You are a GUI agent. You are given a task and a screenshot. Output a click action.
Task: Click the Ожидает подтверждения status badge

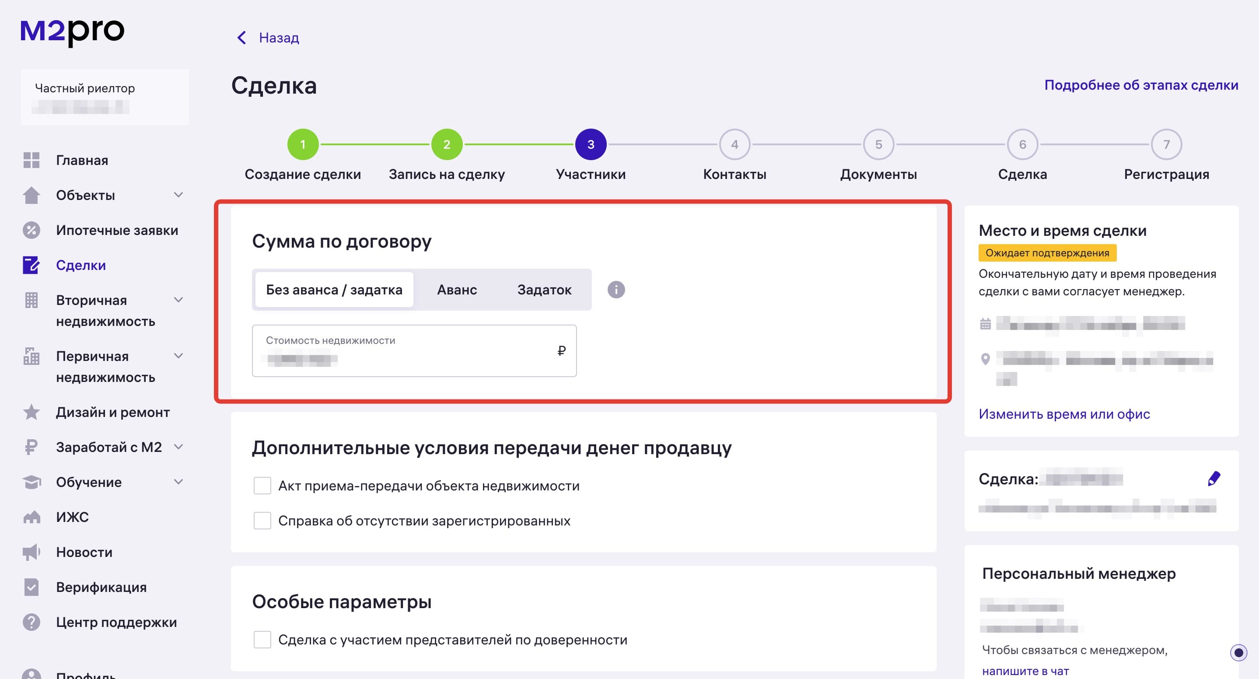[x=1047, y=253]
